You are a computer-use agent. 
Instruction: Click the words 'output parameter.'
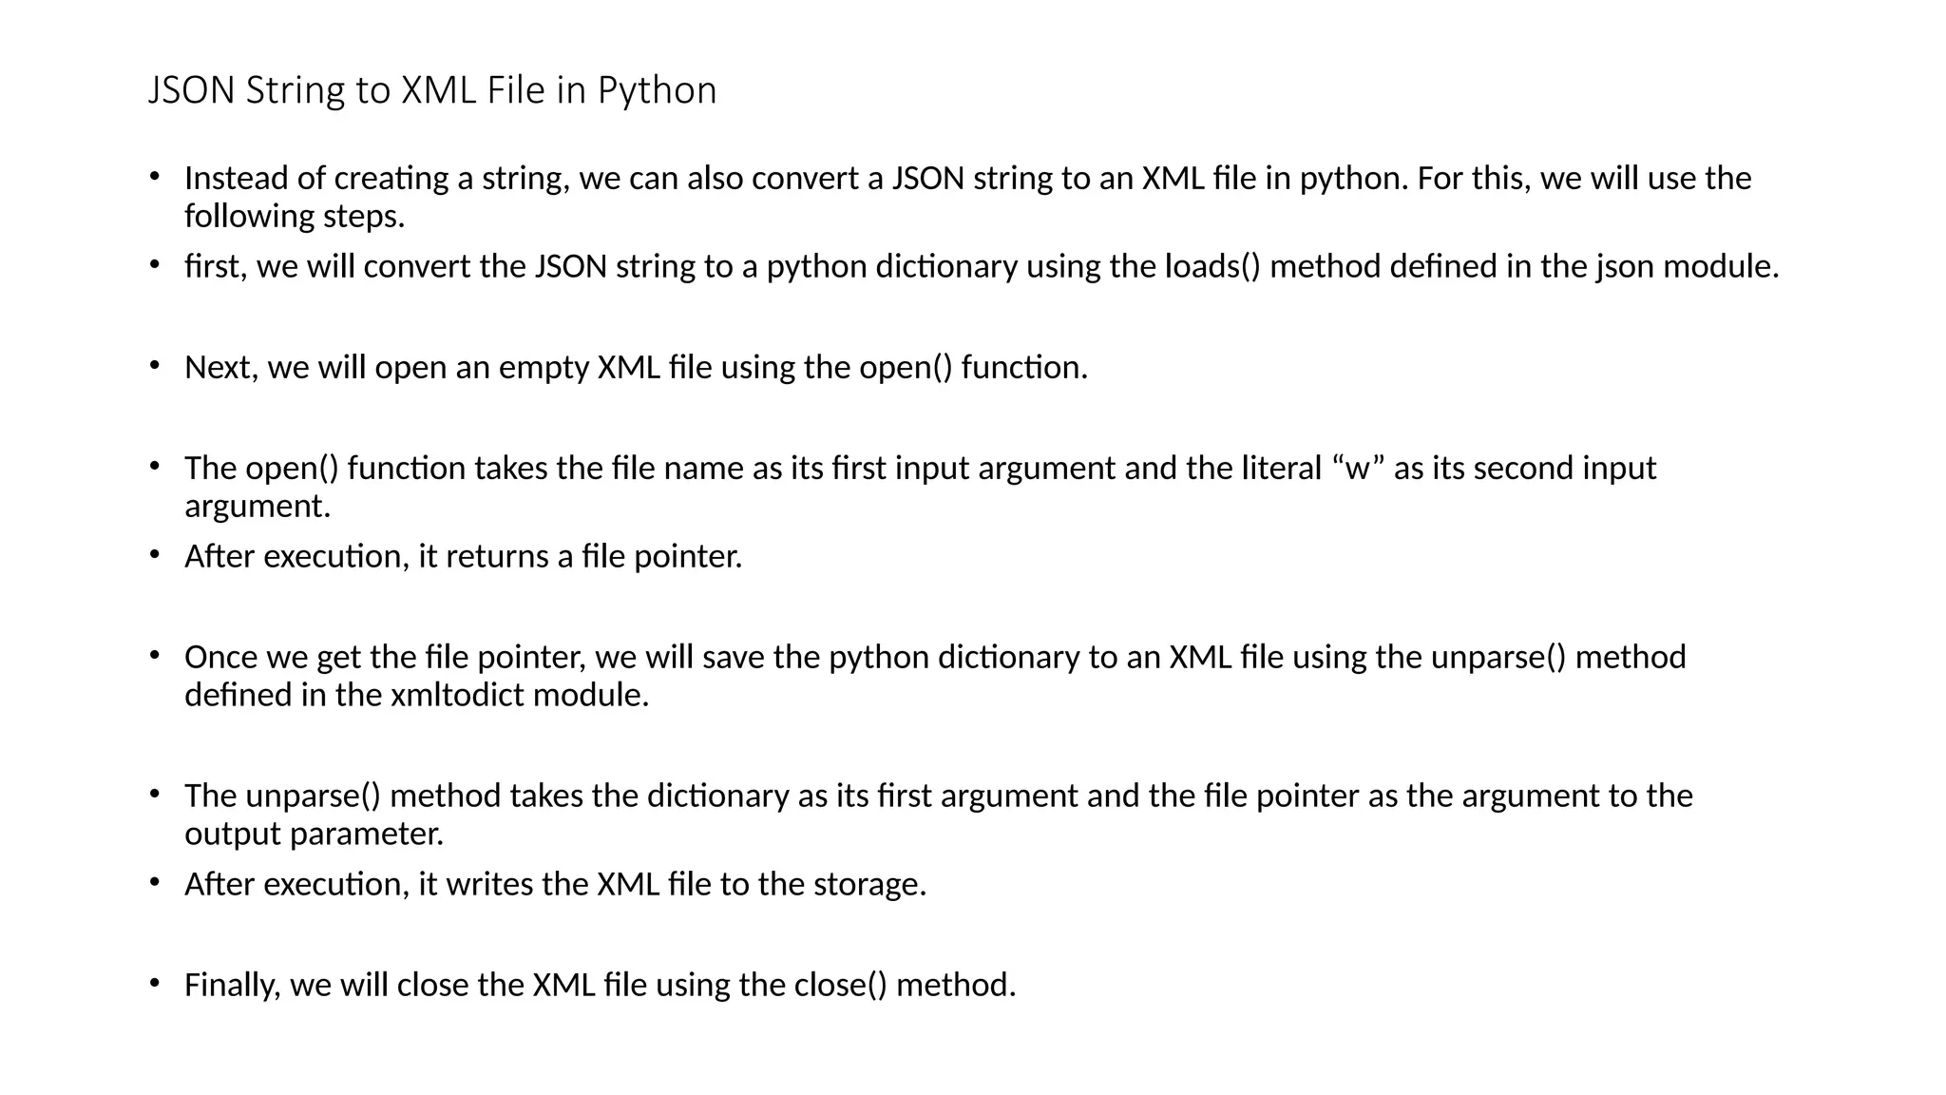tap(314, 835)
